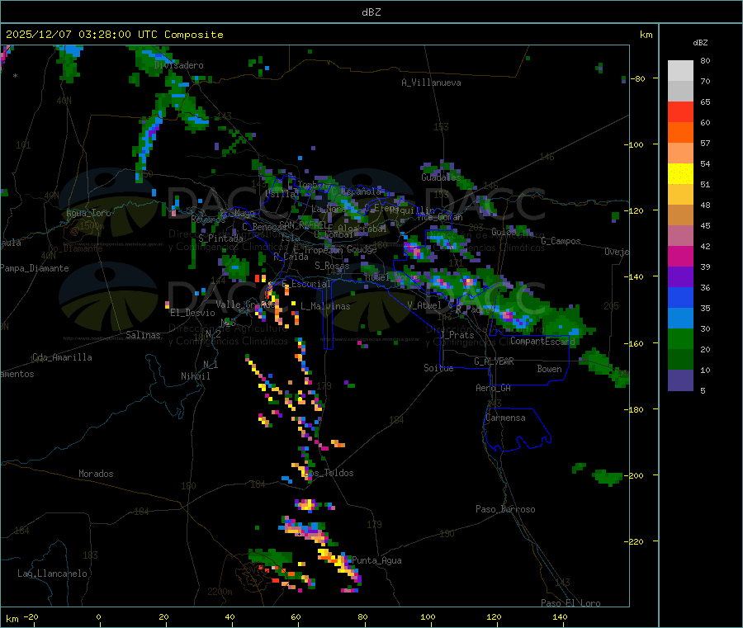Click the 'Divisadero' map label
Screen dimensions: 743x628
click(178, 65)
